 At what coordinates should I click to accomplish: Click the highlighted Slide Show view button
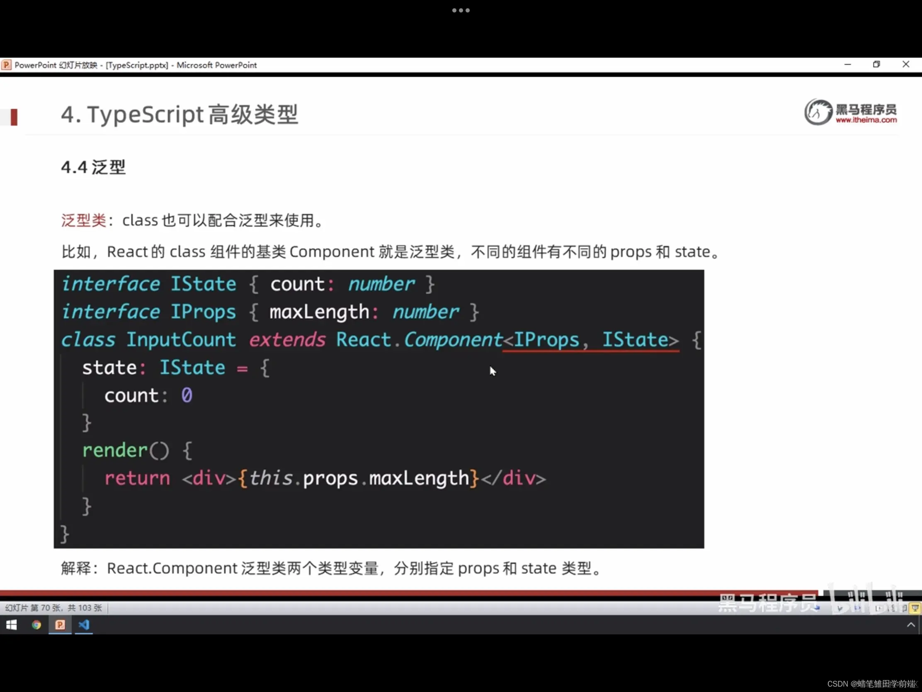pyautogui.click(x=915, y=608)
